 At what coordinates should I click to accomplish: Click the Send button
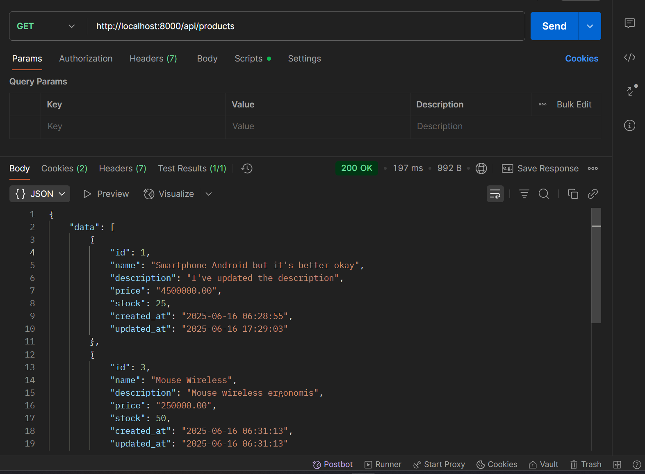click(554, 26)
